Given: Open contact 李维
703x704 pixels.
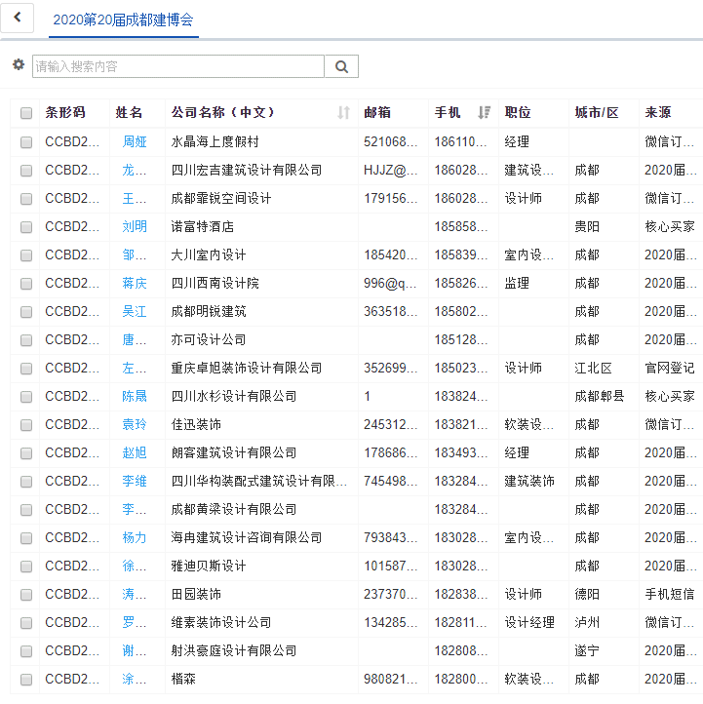Looking at the screenshot, I should 135,482.
